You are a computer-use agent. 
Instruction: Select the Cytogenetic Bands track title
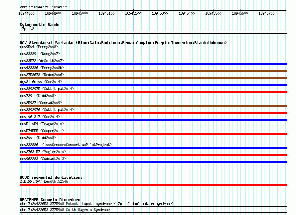click(40, 25)
